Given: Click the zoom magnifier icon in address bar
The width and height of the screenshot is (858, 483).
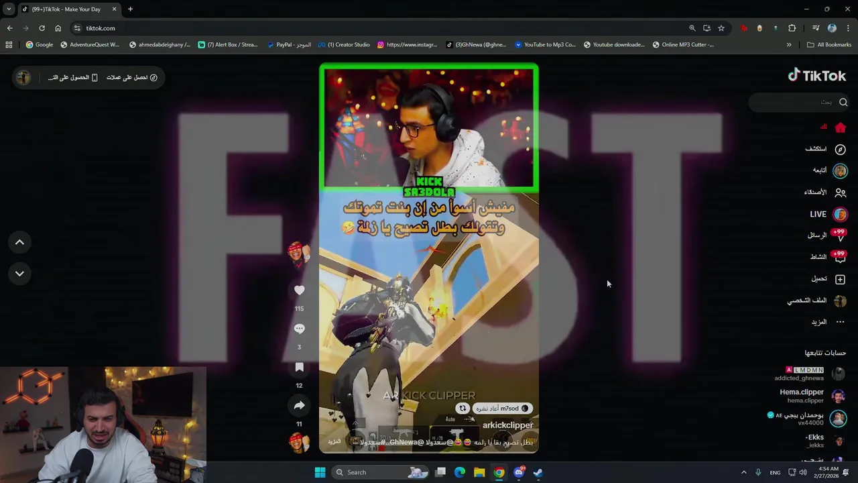Looking at the screenshot, I should coord(692,28).
